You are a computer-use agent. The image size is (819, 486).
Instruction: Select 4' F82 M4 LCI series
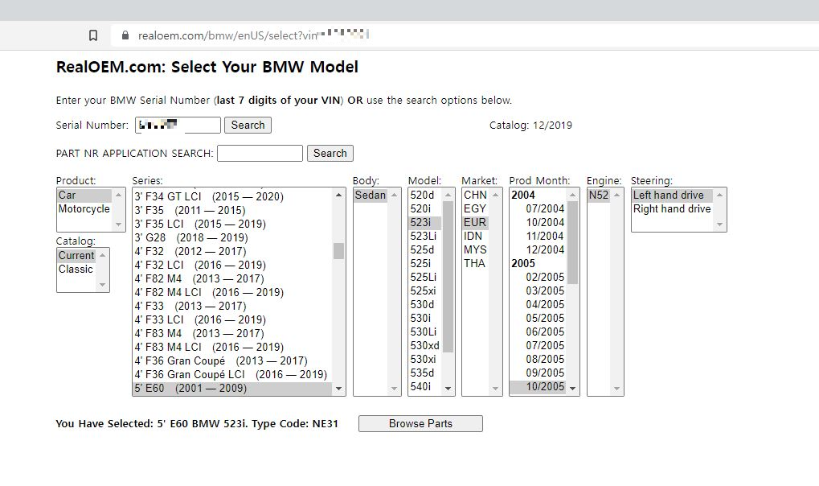pyautogui.click(x=232, y=292)
